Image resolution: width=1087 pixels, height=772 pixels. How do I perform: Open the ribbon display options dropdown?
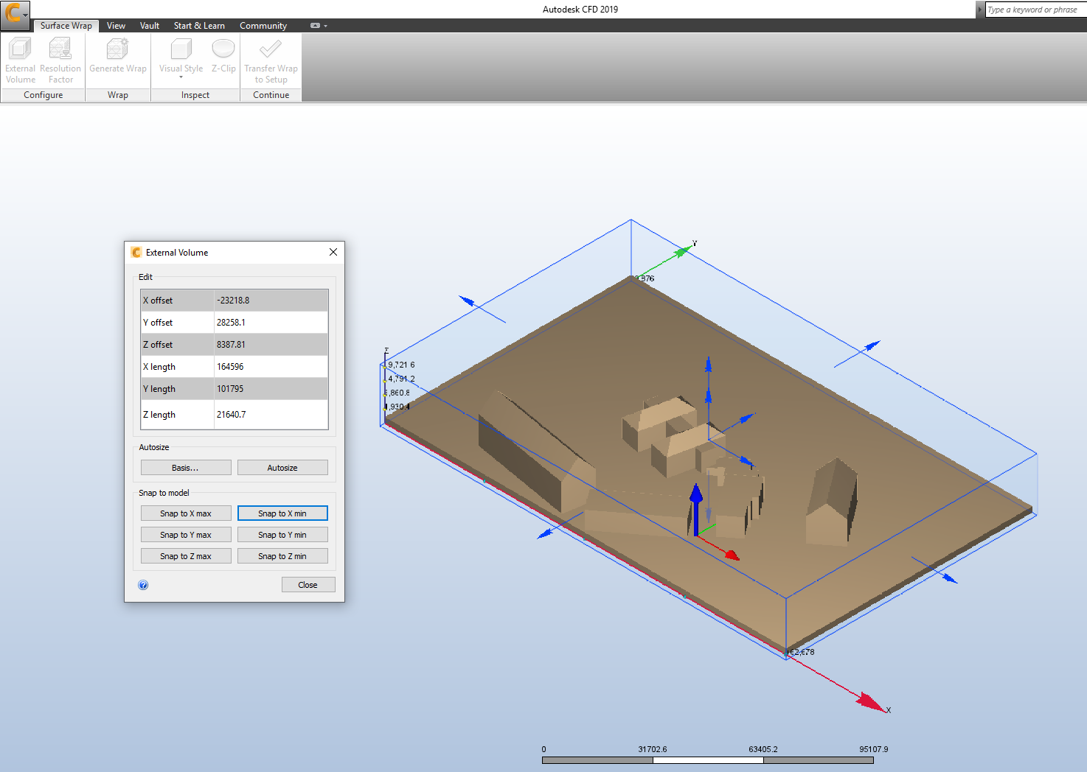point(319,26)
